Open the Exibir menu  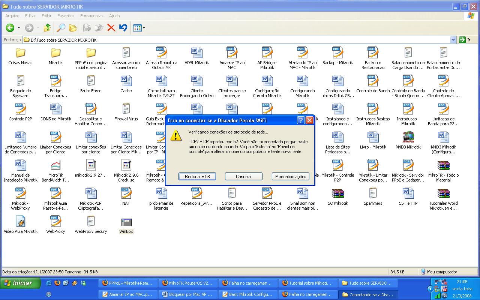[x=46, y=16]
